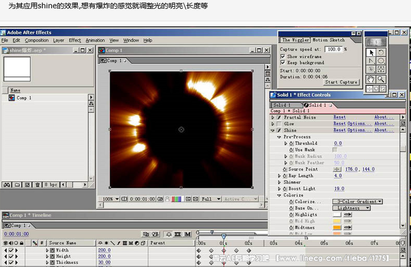Expand the Shimmer group
411x267 pixels.
(x=279, y=182)
